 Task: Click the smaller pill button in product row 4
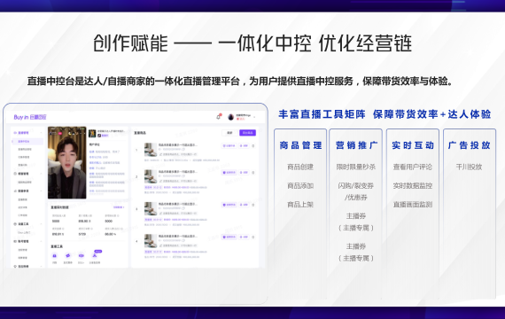point(244,237)
